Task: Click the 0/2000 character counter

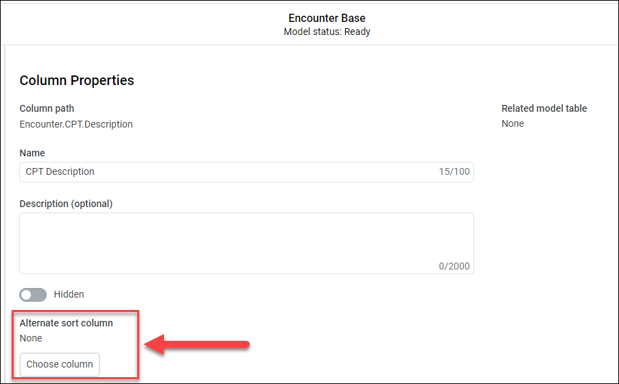Action: 454,266
